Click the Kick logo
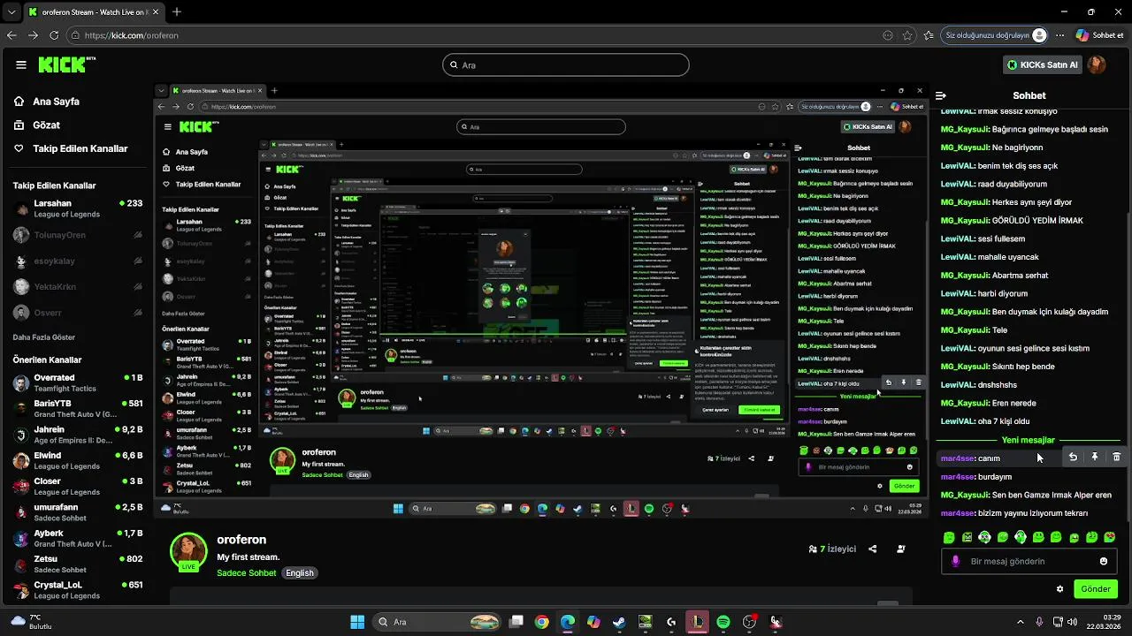This screenshot has width=1132, height=636. [x=66, y=64]
